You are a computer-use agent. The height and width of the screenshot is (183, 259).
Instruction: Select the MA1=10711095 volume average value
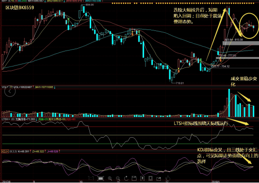[x=44, y=87]
